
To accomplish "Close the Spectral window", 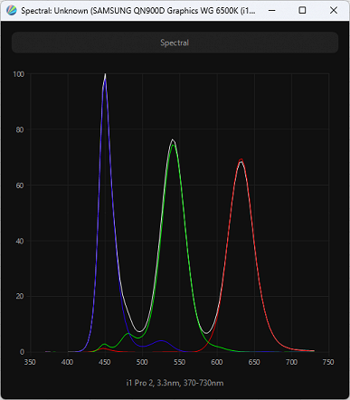I will pos(334,10).
